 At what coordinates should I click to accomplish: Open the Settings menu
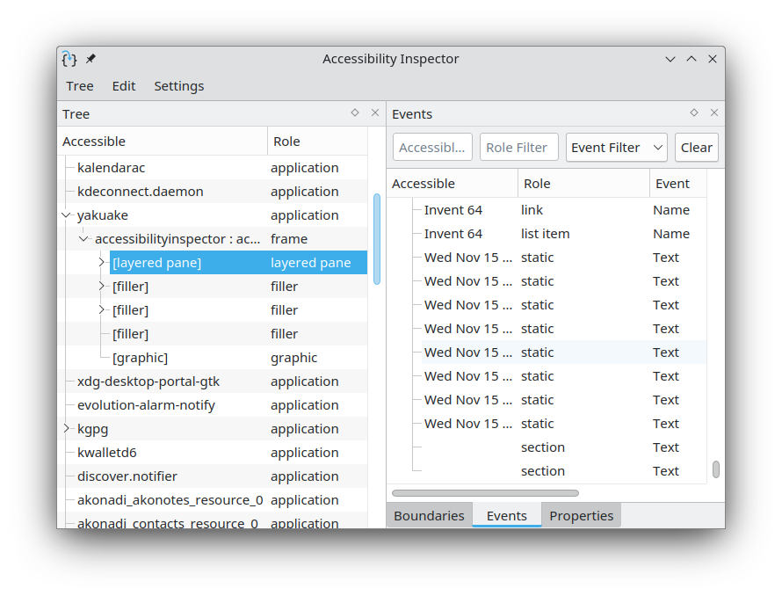pos(179,86)
